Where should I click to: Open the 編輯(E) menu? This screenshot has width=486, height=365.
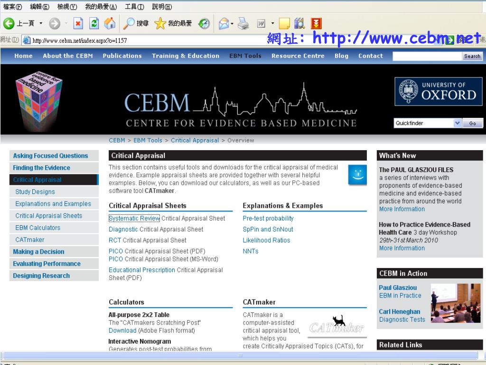click(39, 7)
